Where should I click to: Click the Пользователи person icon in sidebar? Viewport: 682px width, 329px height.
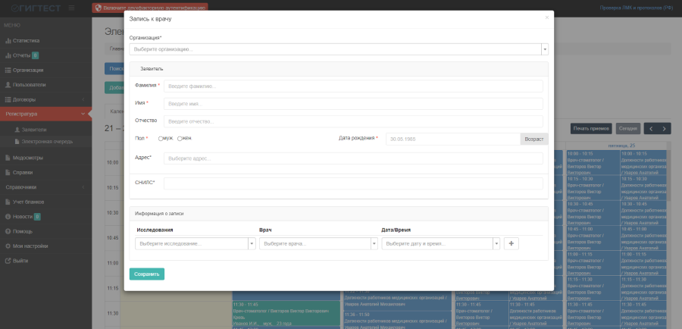pyautogui.click(x=8, y=85)
